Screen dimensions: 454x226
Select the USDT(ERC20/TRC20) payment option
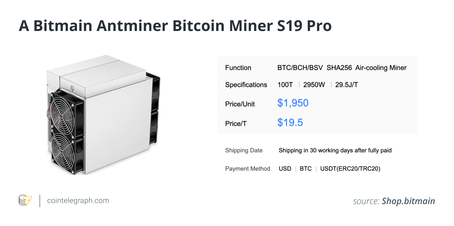point(350,169)
